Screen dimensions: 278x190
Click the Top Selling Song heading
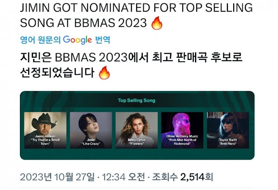pos(137,100)
